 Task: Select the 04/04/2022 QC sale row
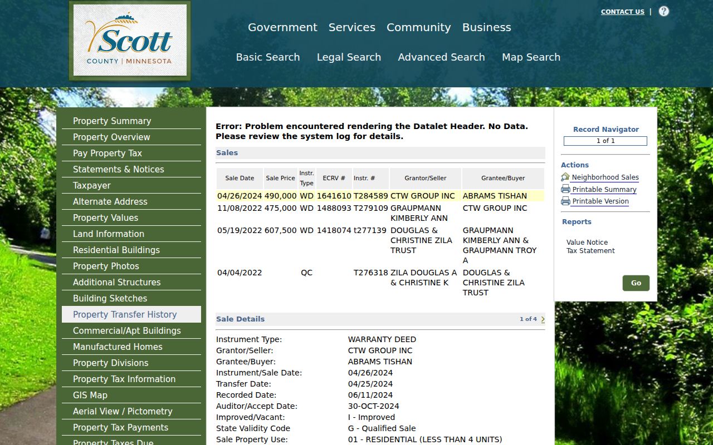coord(380,283)
